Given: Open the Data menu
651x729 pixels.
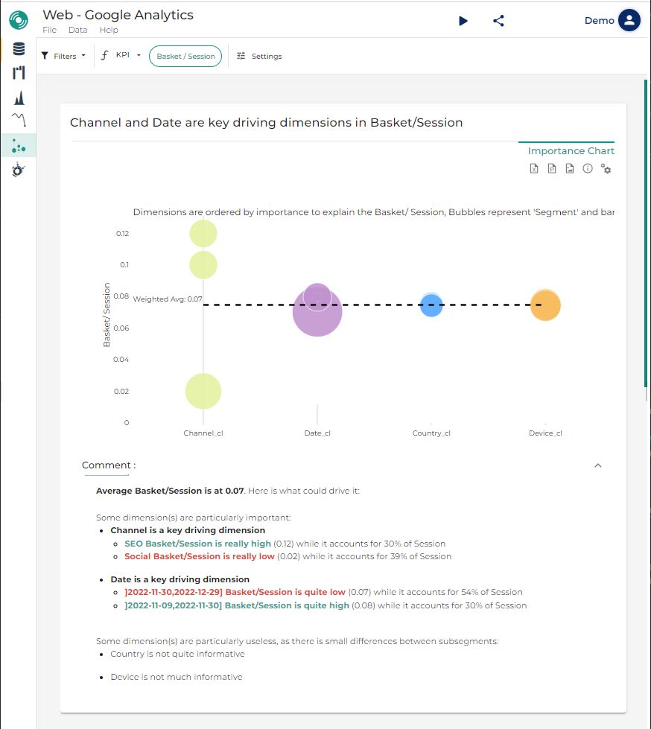Looking at the screenshot, I should coord(77,30).
